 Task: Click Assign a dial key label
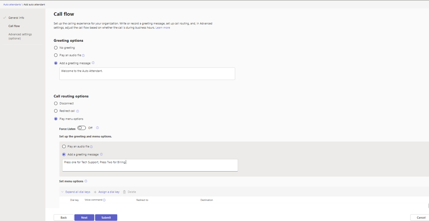109,192
